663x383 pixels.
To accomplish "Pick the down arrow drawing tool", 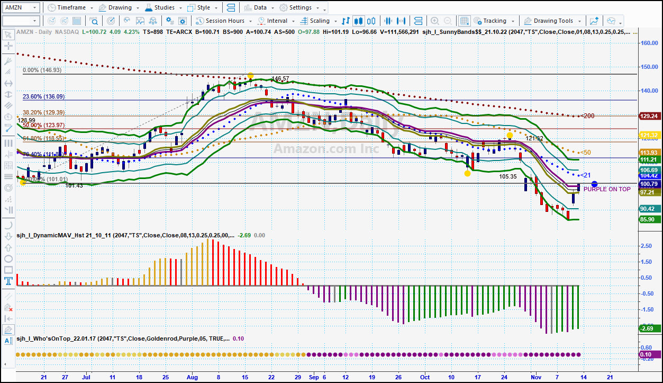I will (x=8, y=236).
